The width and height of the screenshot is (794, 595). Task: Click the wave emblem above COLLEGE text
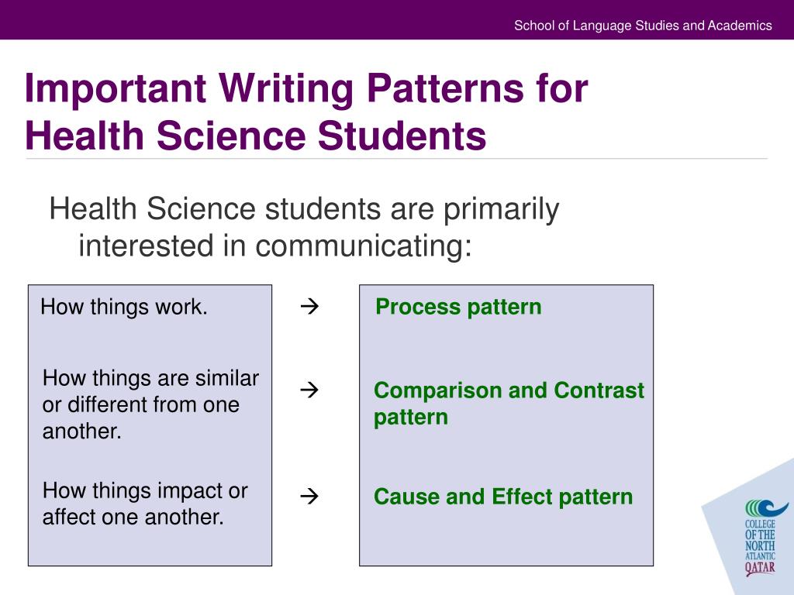(766, 508)
